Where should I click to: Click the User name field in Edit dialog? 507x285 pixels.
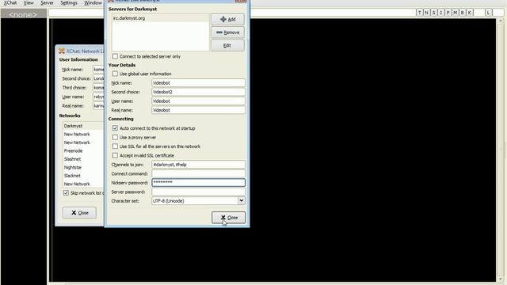(x=198, y=101)
